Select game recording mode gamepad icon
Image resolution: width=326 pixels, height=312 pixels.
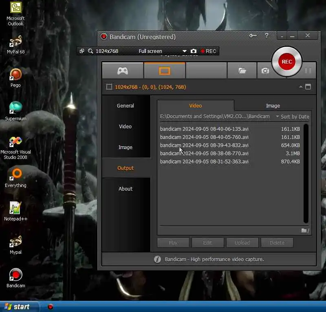pos(123,71)
